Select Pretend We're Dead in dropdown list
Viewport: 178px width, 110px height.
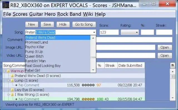pyautogui.click(x=58, y=37)
